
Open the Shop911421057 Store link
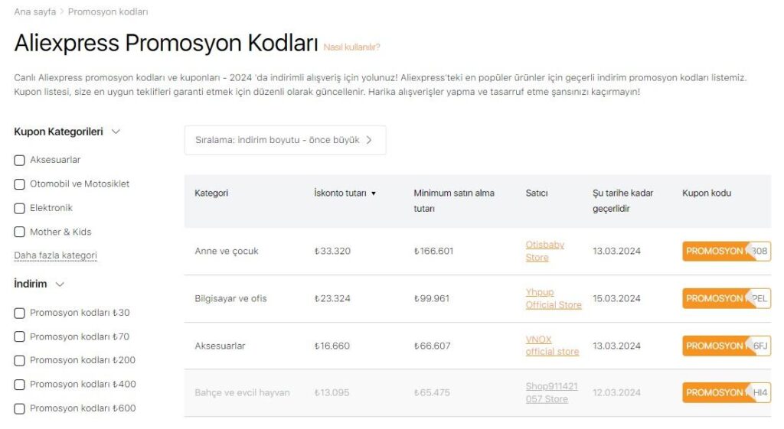click(x=551, y=392)
